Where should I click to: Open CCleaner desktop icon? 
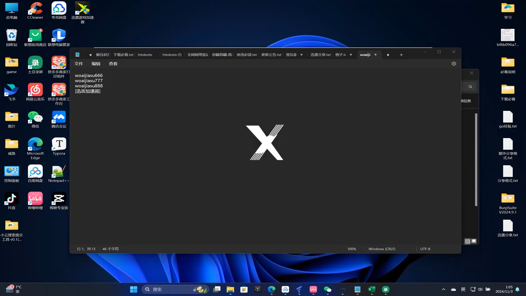[x=35, y=11]
